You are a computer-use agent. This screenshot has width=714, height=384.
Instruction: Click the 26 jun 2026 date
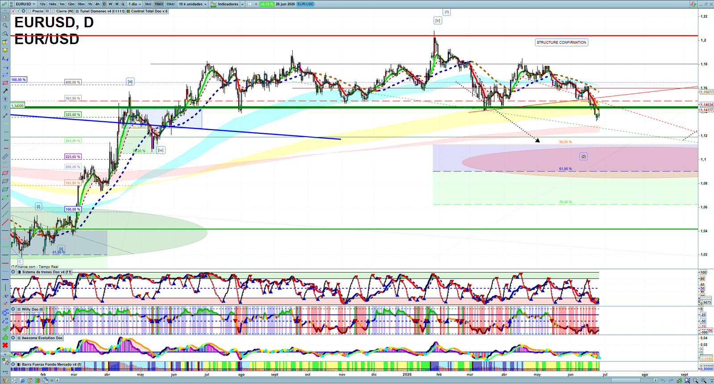coord(285,4)
